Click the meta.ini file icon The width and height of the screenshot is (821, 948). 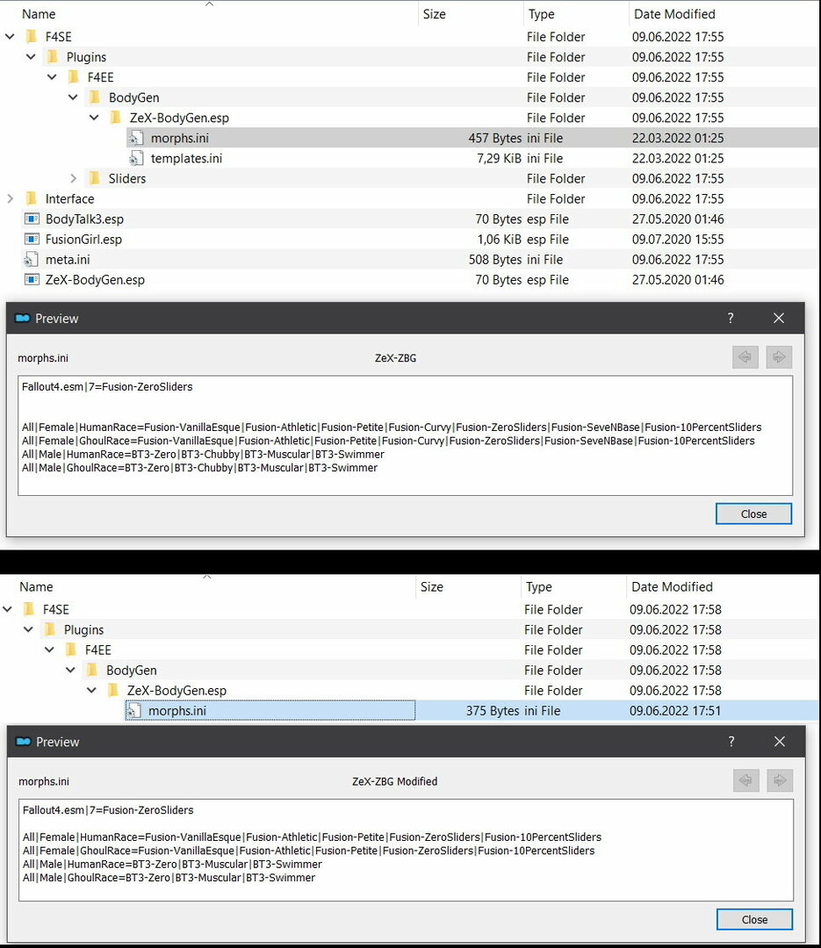(32, 259)
